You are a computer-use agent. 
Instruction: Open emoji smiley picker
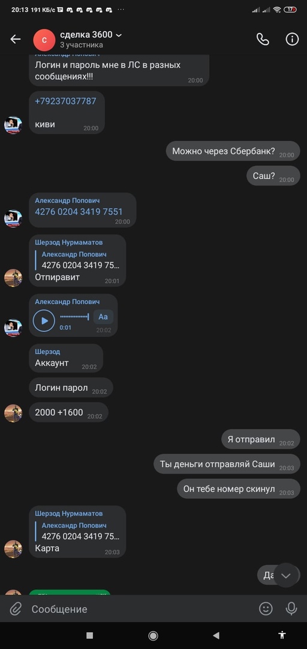[266, 608]
